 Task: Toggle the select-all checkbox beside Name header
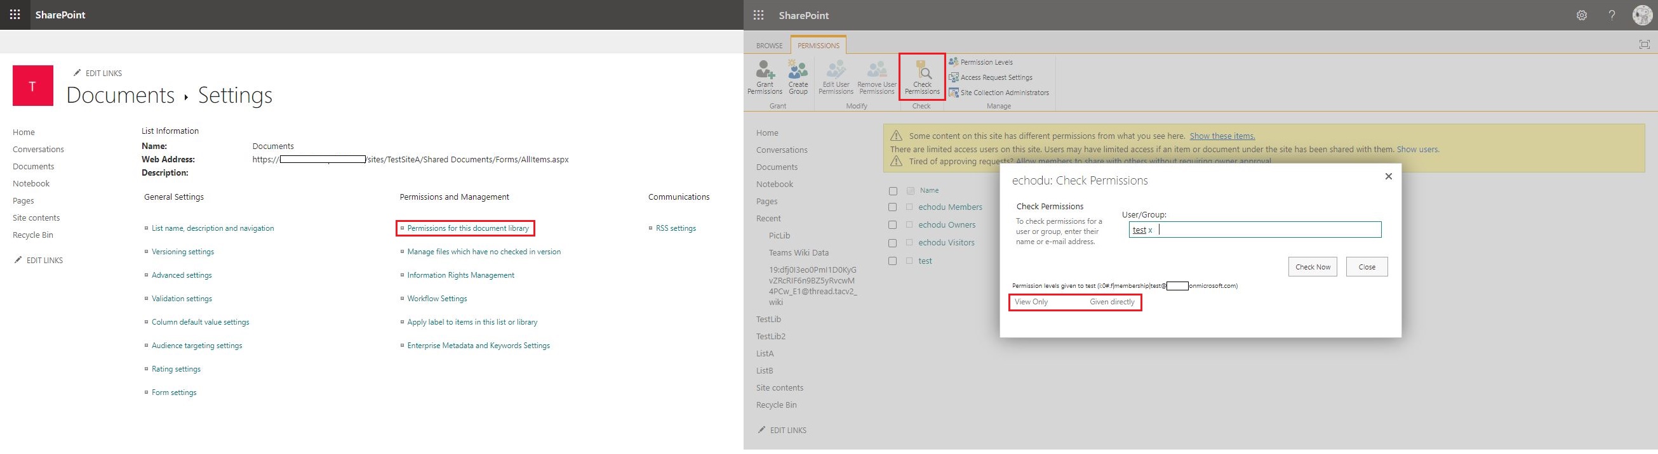click(893, 191)
